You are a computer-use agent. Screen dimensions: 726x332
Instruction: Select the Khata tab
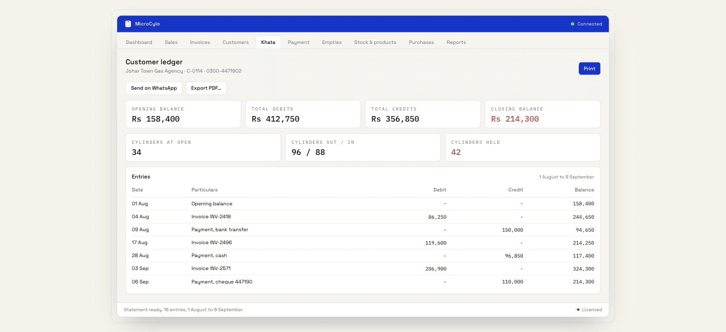[x=268, y=42]
